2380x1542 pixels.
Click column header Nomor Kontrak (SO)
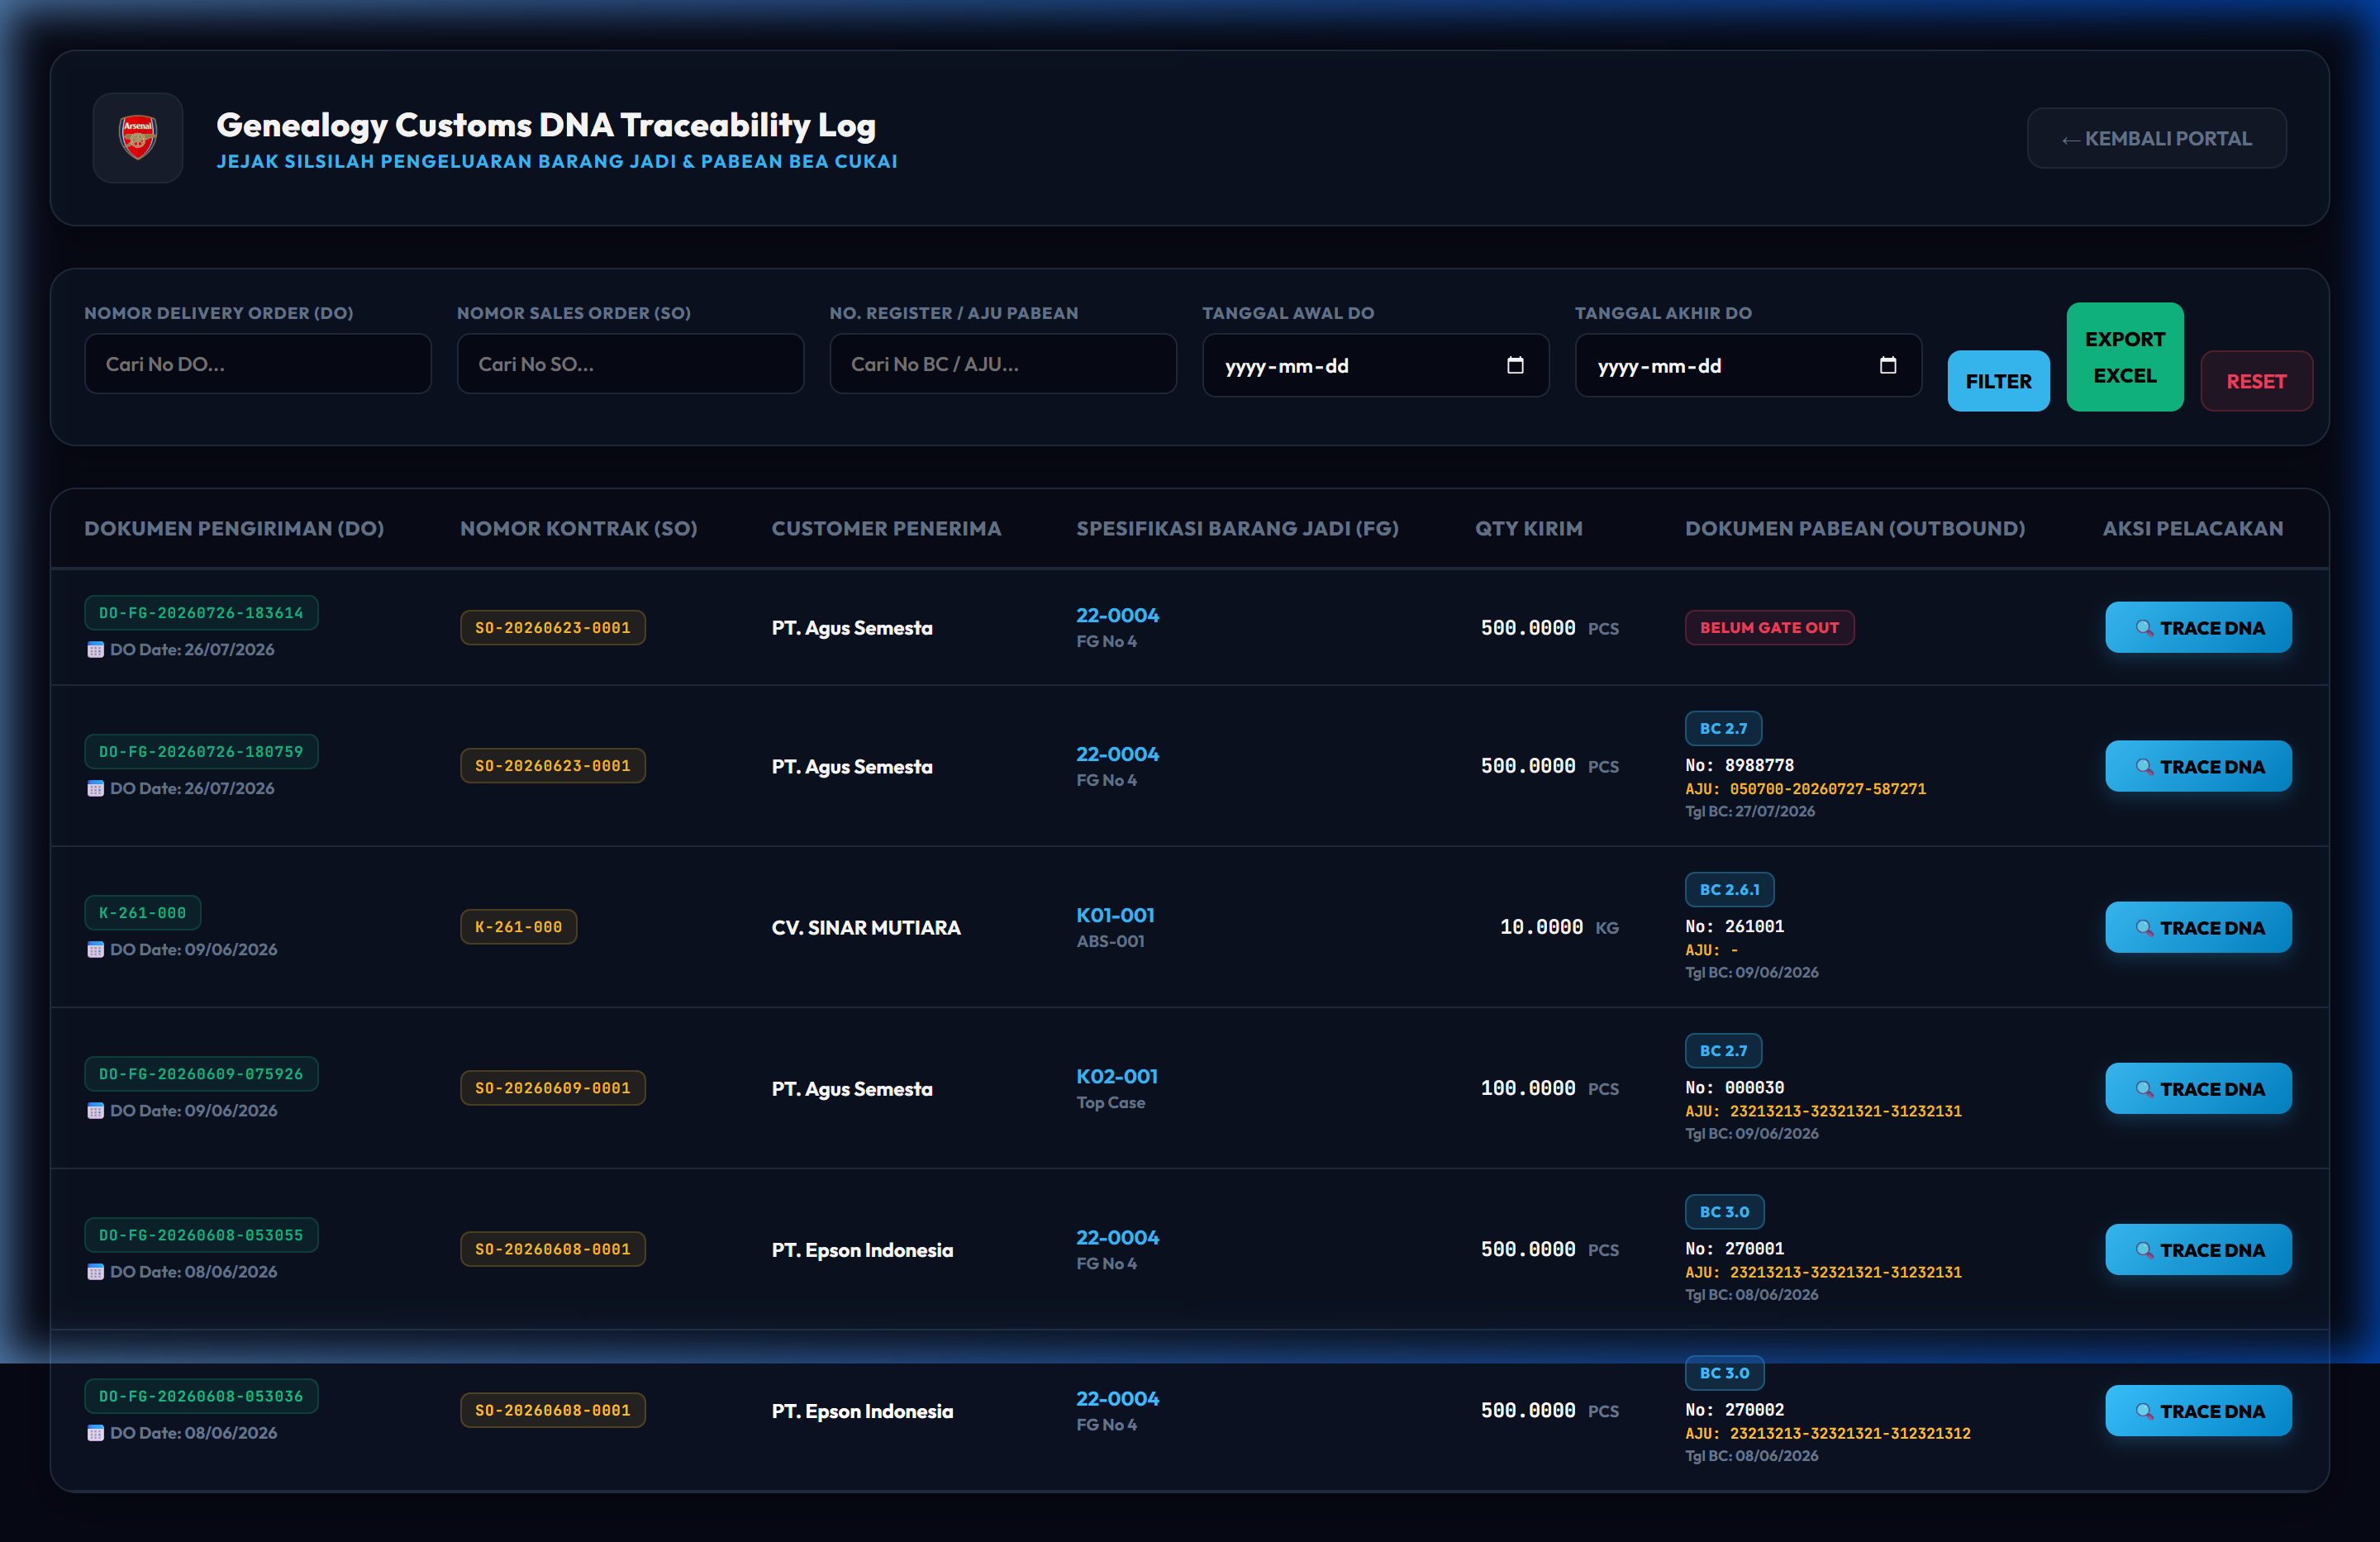click(x=578, y=528)
